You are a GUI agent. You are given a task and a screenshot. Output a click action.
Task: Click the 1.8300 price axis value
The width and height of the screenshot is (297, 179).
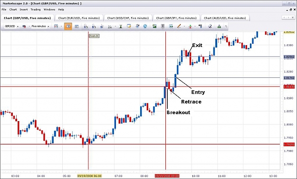288,45
